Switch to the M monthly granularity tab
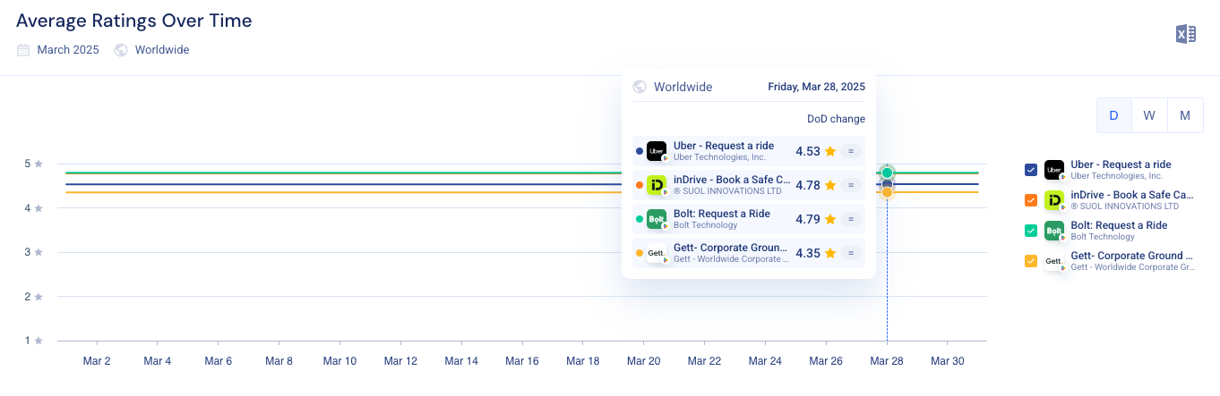This screenshot has width=1220, height=396. [1185, 115]
